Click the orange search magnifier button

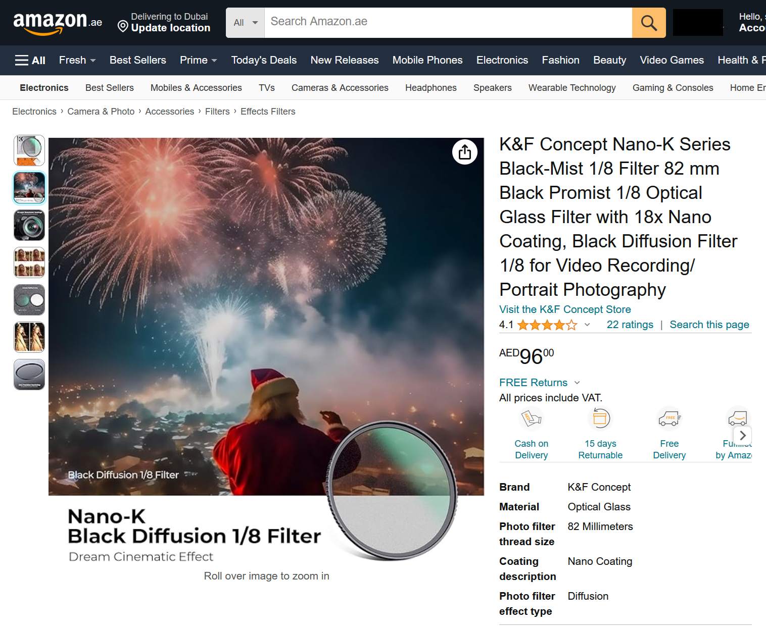tap(649, 23)
